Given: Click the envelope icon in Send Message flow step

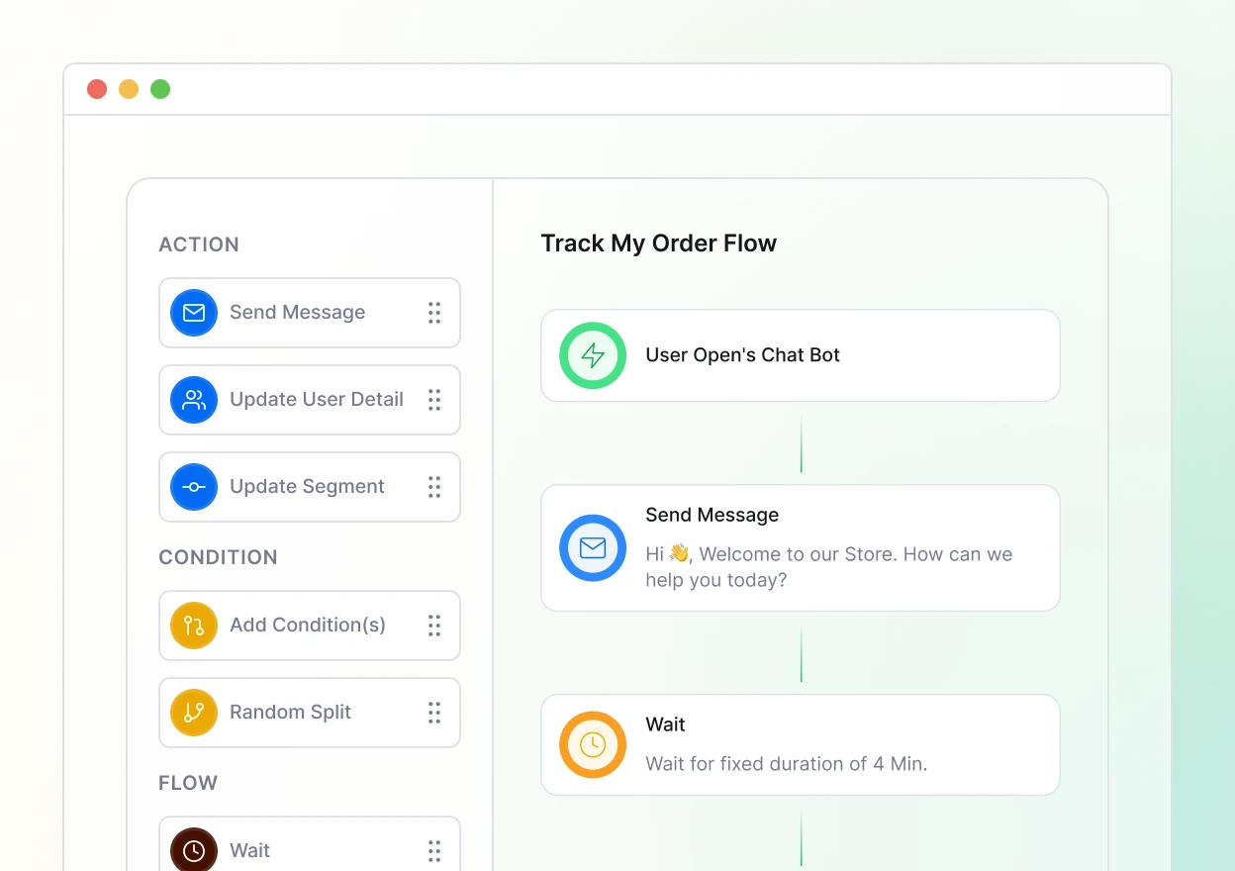Looking at the screenshot, I should (593, 547).
